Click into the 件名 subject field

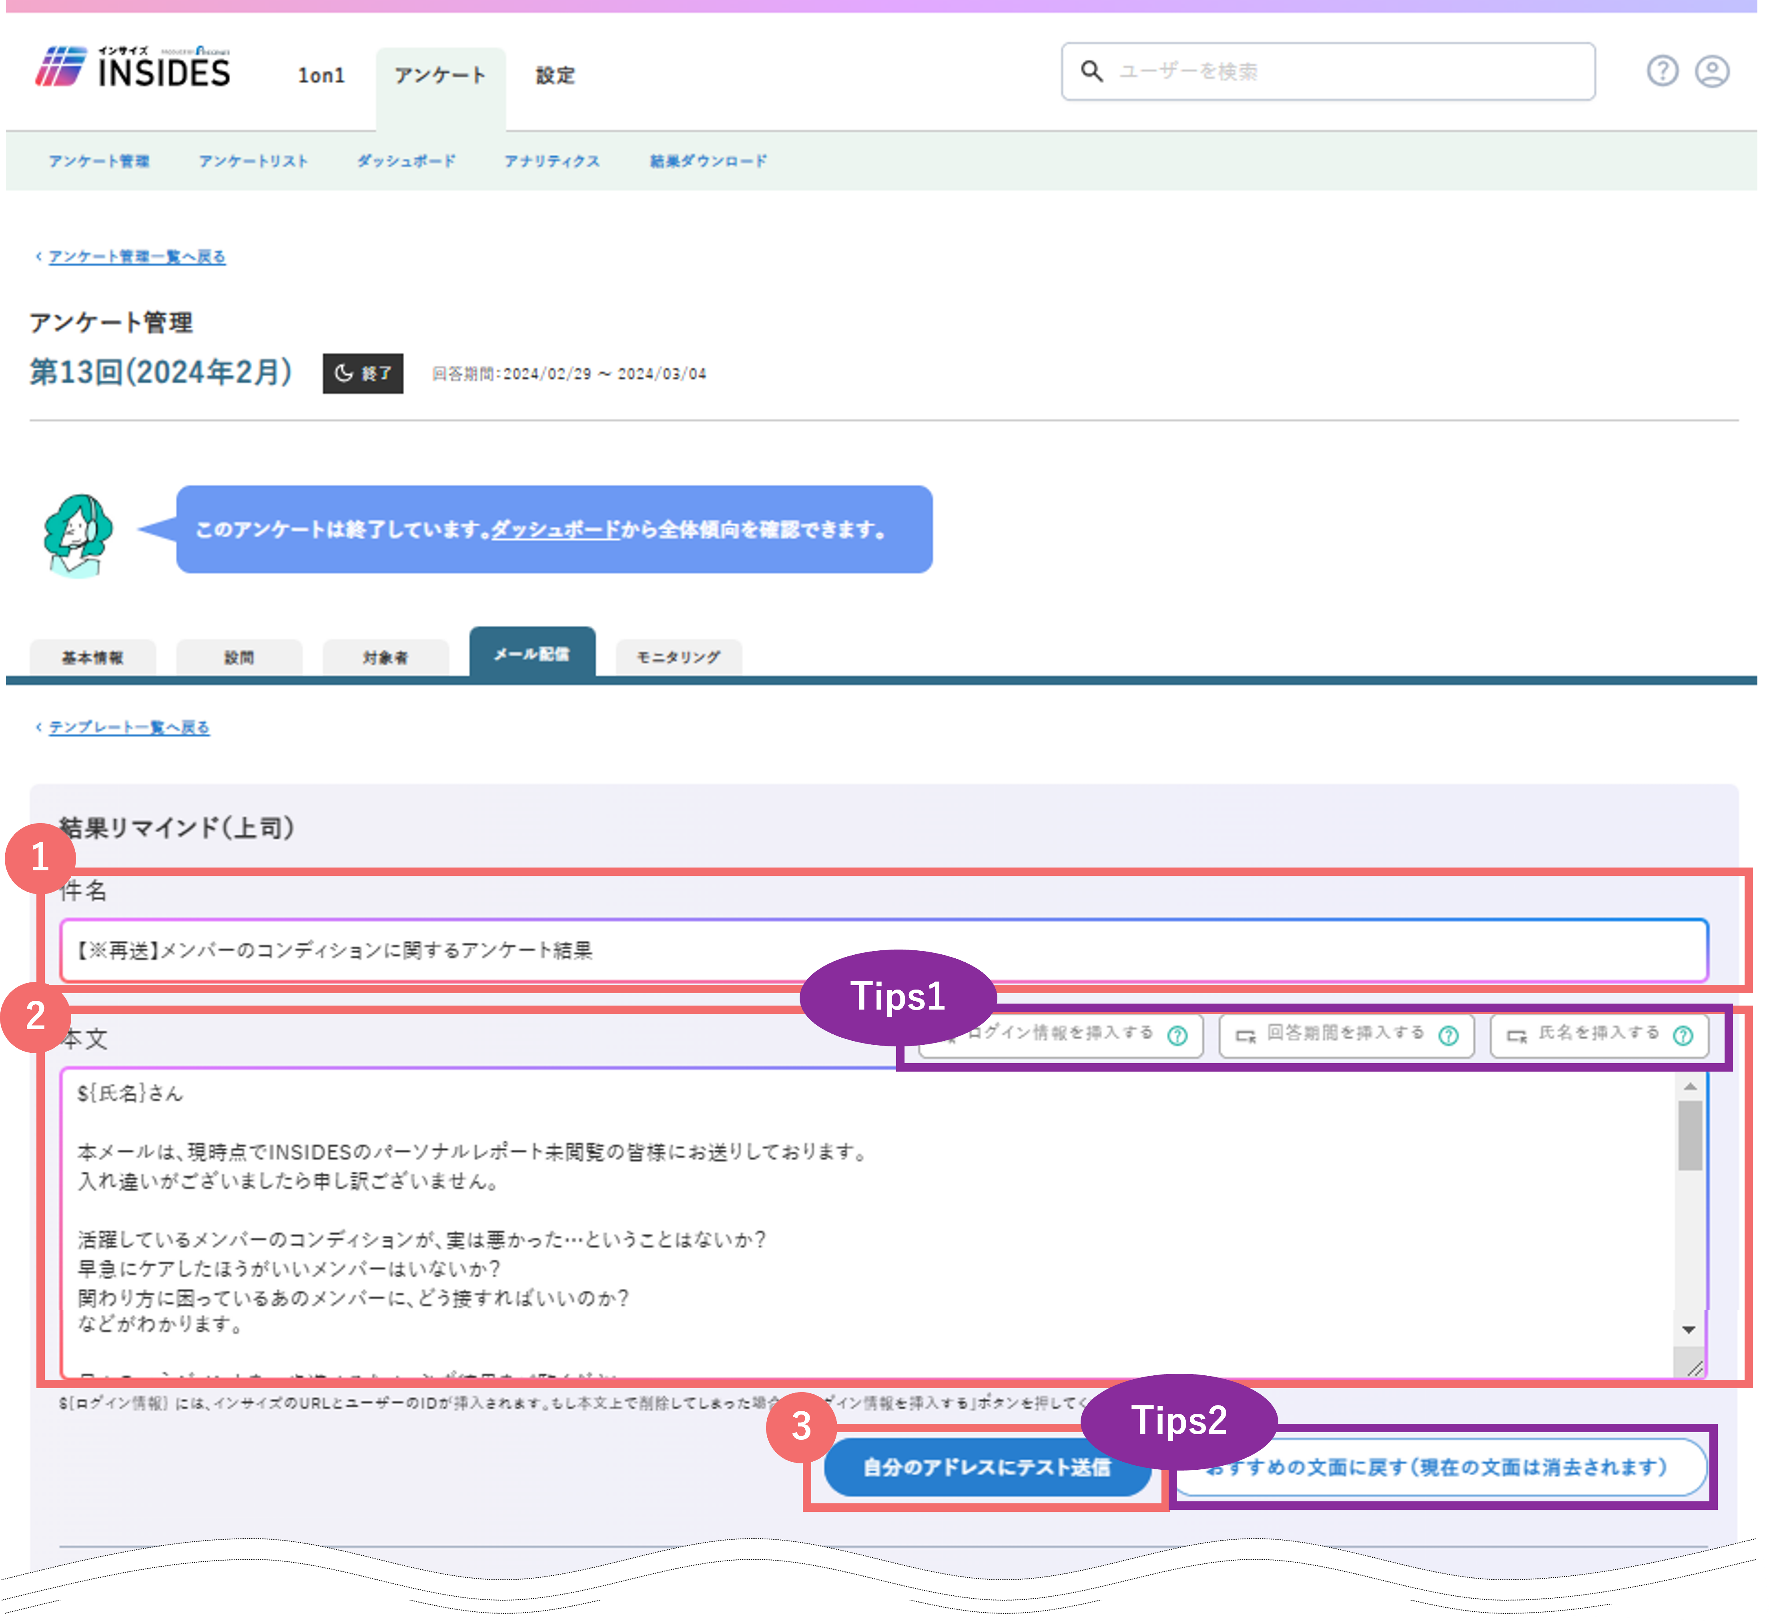coord(884,951)
